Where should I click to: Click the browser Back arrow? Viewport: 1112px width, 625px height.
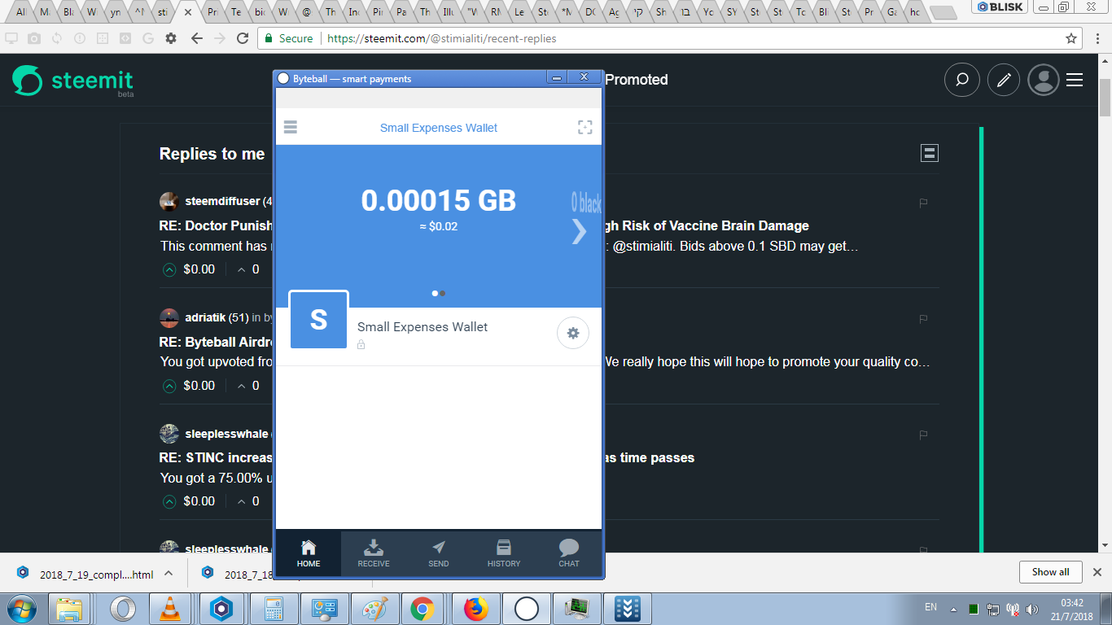(x=196, y=38)
